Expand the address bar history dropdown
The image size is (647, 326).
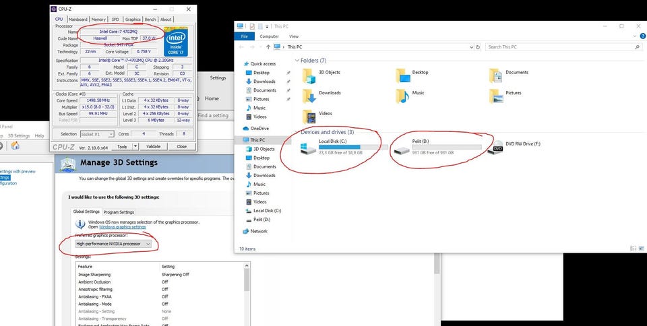471,47
